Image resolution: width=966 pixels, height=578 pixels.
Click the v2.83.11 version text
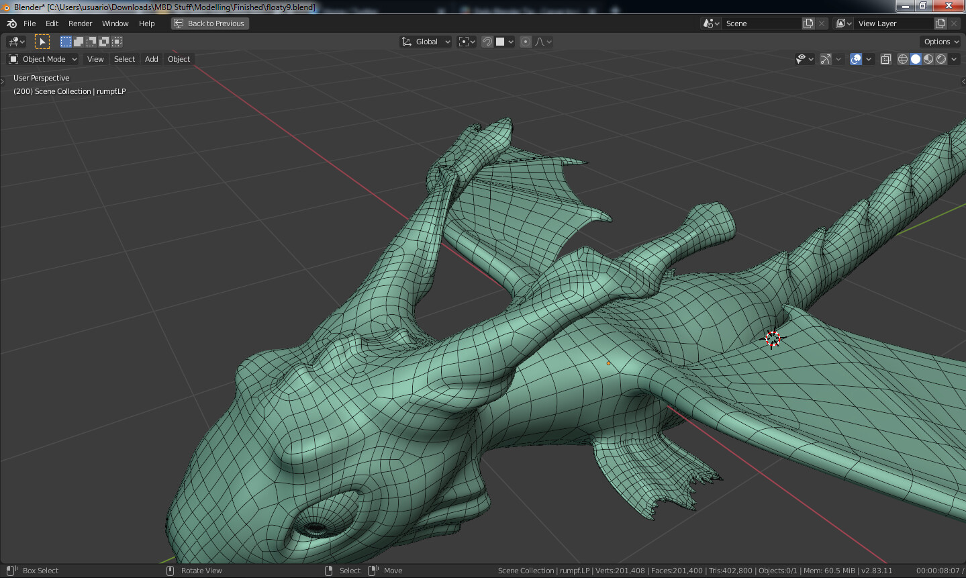(x=877, y=571)
